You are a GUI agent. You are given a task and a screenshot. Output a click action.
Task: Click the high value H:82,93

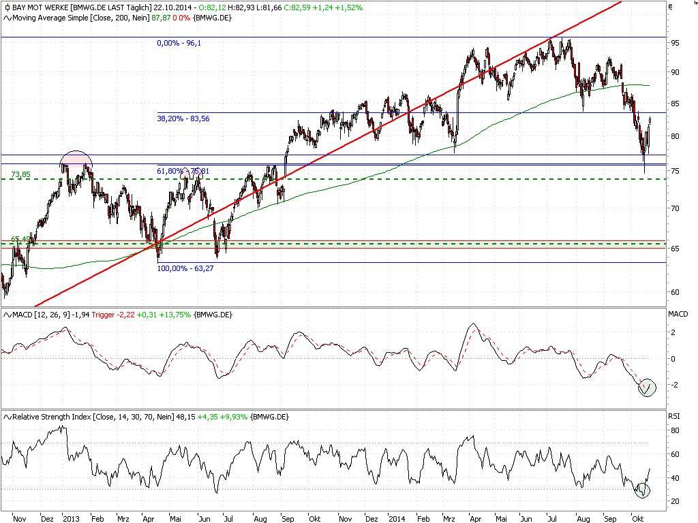[x=242, y=7]
